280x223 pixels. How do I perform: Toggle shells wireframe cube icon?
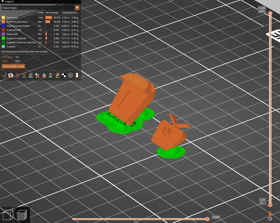point(70,75)
